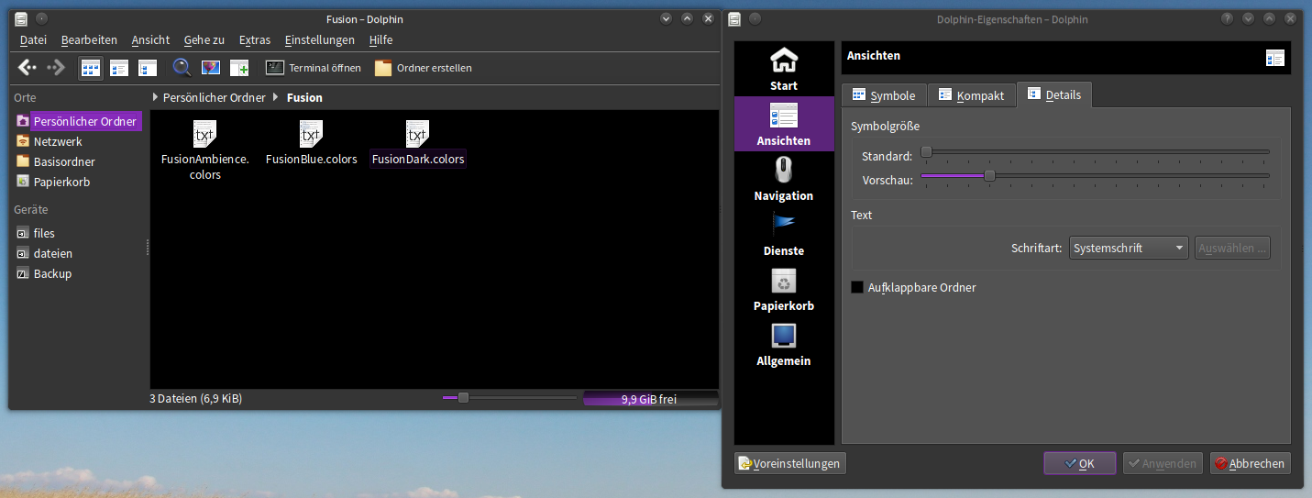Switch to compact view mode in Dolphin toolbar

tap(118, 67)
